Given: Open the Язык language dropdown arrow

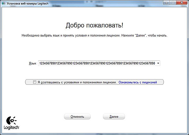Looking at the screenshot, I should pyautogui.click(x=158, y=63).
